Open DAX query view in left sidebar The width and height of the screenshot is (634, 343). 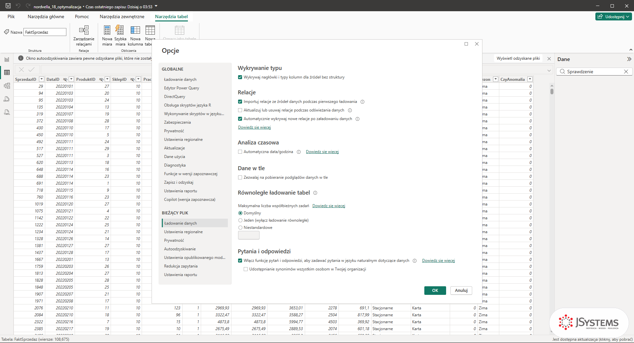[7, 99]
